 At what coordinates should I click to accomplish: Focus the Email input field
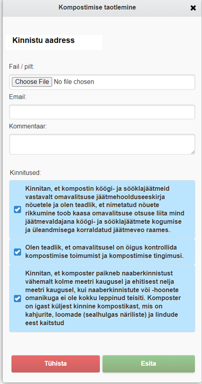pos(102,112)
